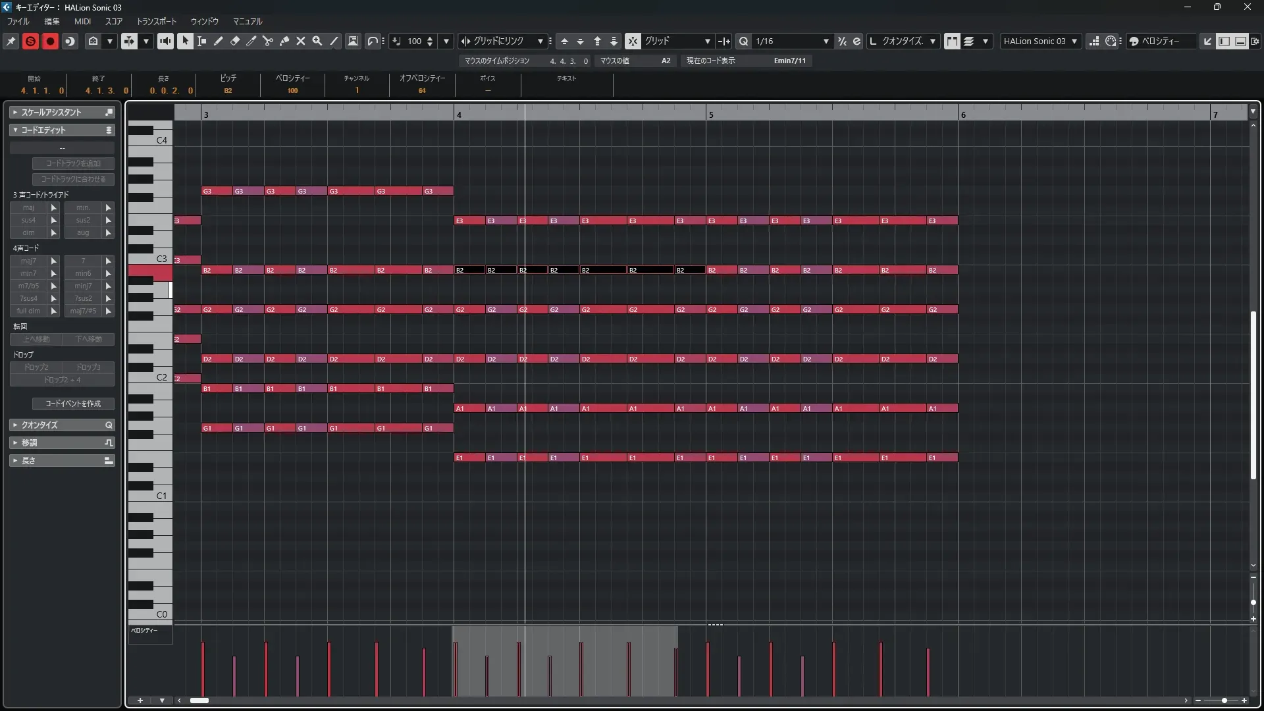Image resolution: width=1264 pixels, height=711 pixels.
Task: Click the Trim tool icon
Action: [251, 41]
